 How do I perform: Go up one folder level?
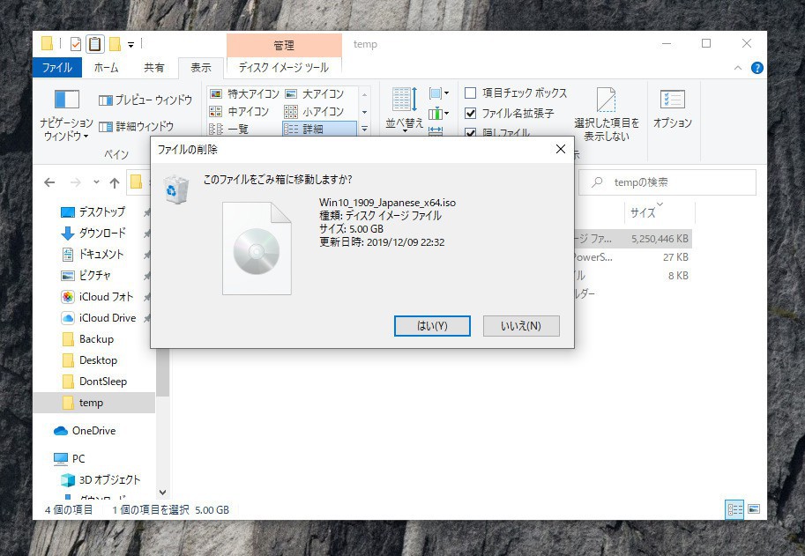115,182
